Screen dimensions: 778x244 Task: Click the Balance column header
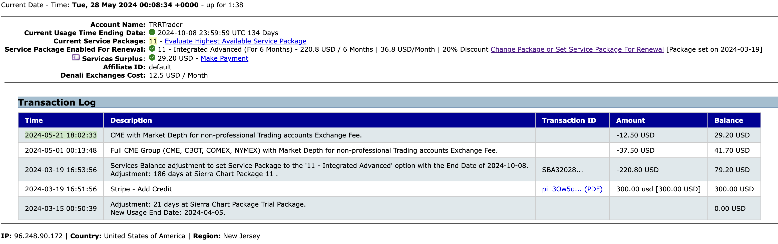[x=728, y=121]
